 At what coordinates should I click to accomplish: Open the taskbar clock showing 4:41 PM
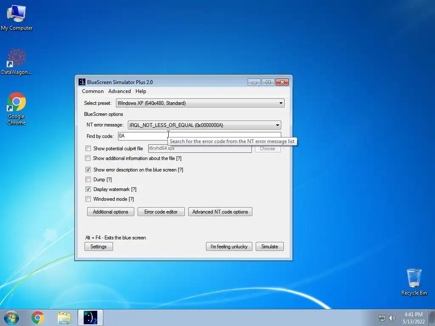tap(414, 318)
